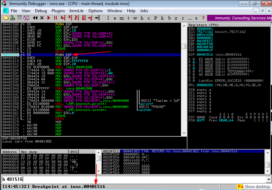Click Execute till return icon
272x190 pixels.
(90, 18)
